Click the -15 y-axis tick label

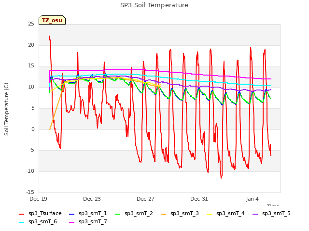(x=30, y=192)
